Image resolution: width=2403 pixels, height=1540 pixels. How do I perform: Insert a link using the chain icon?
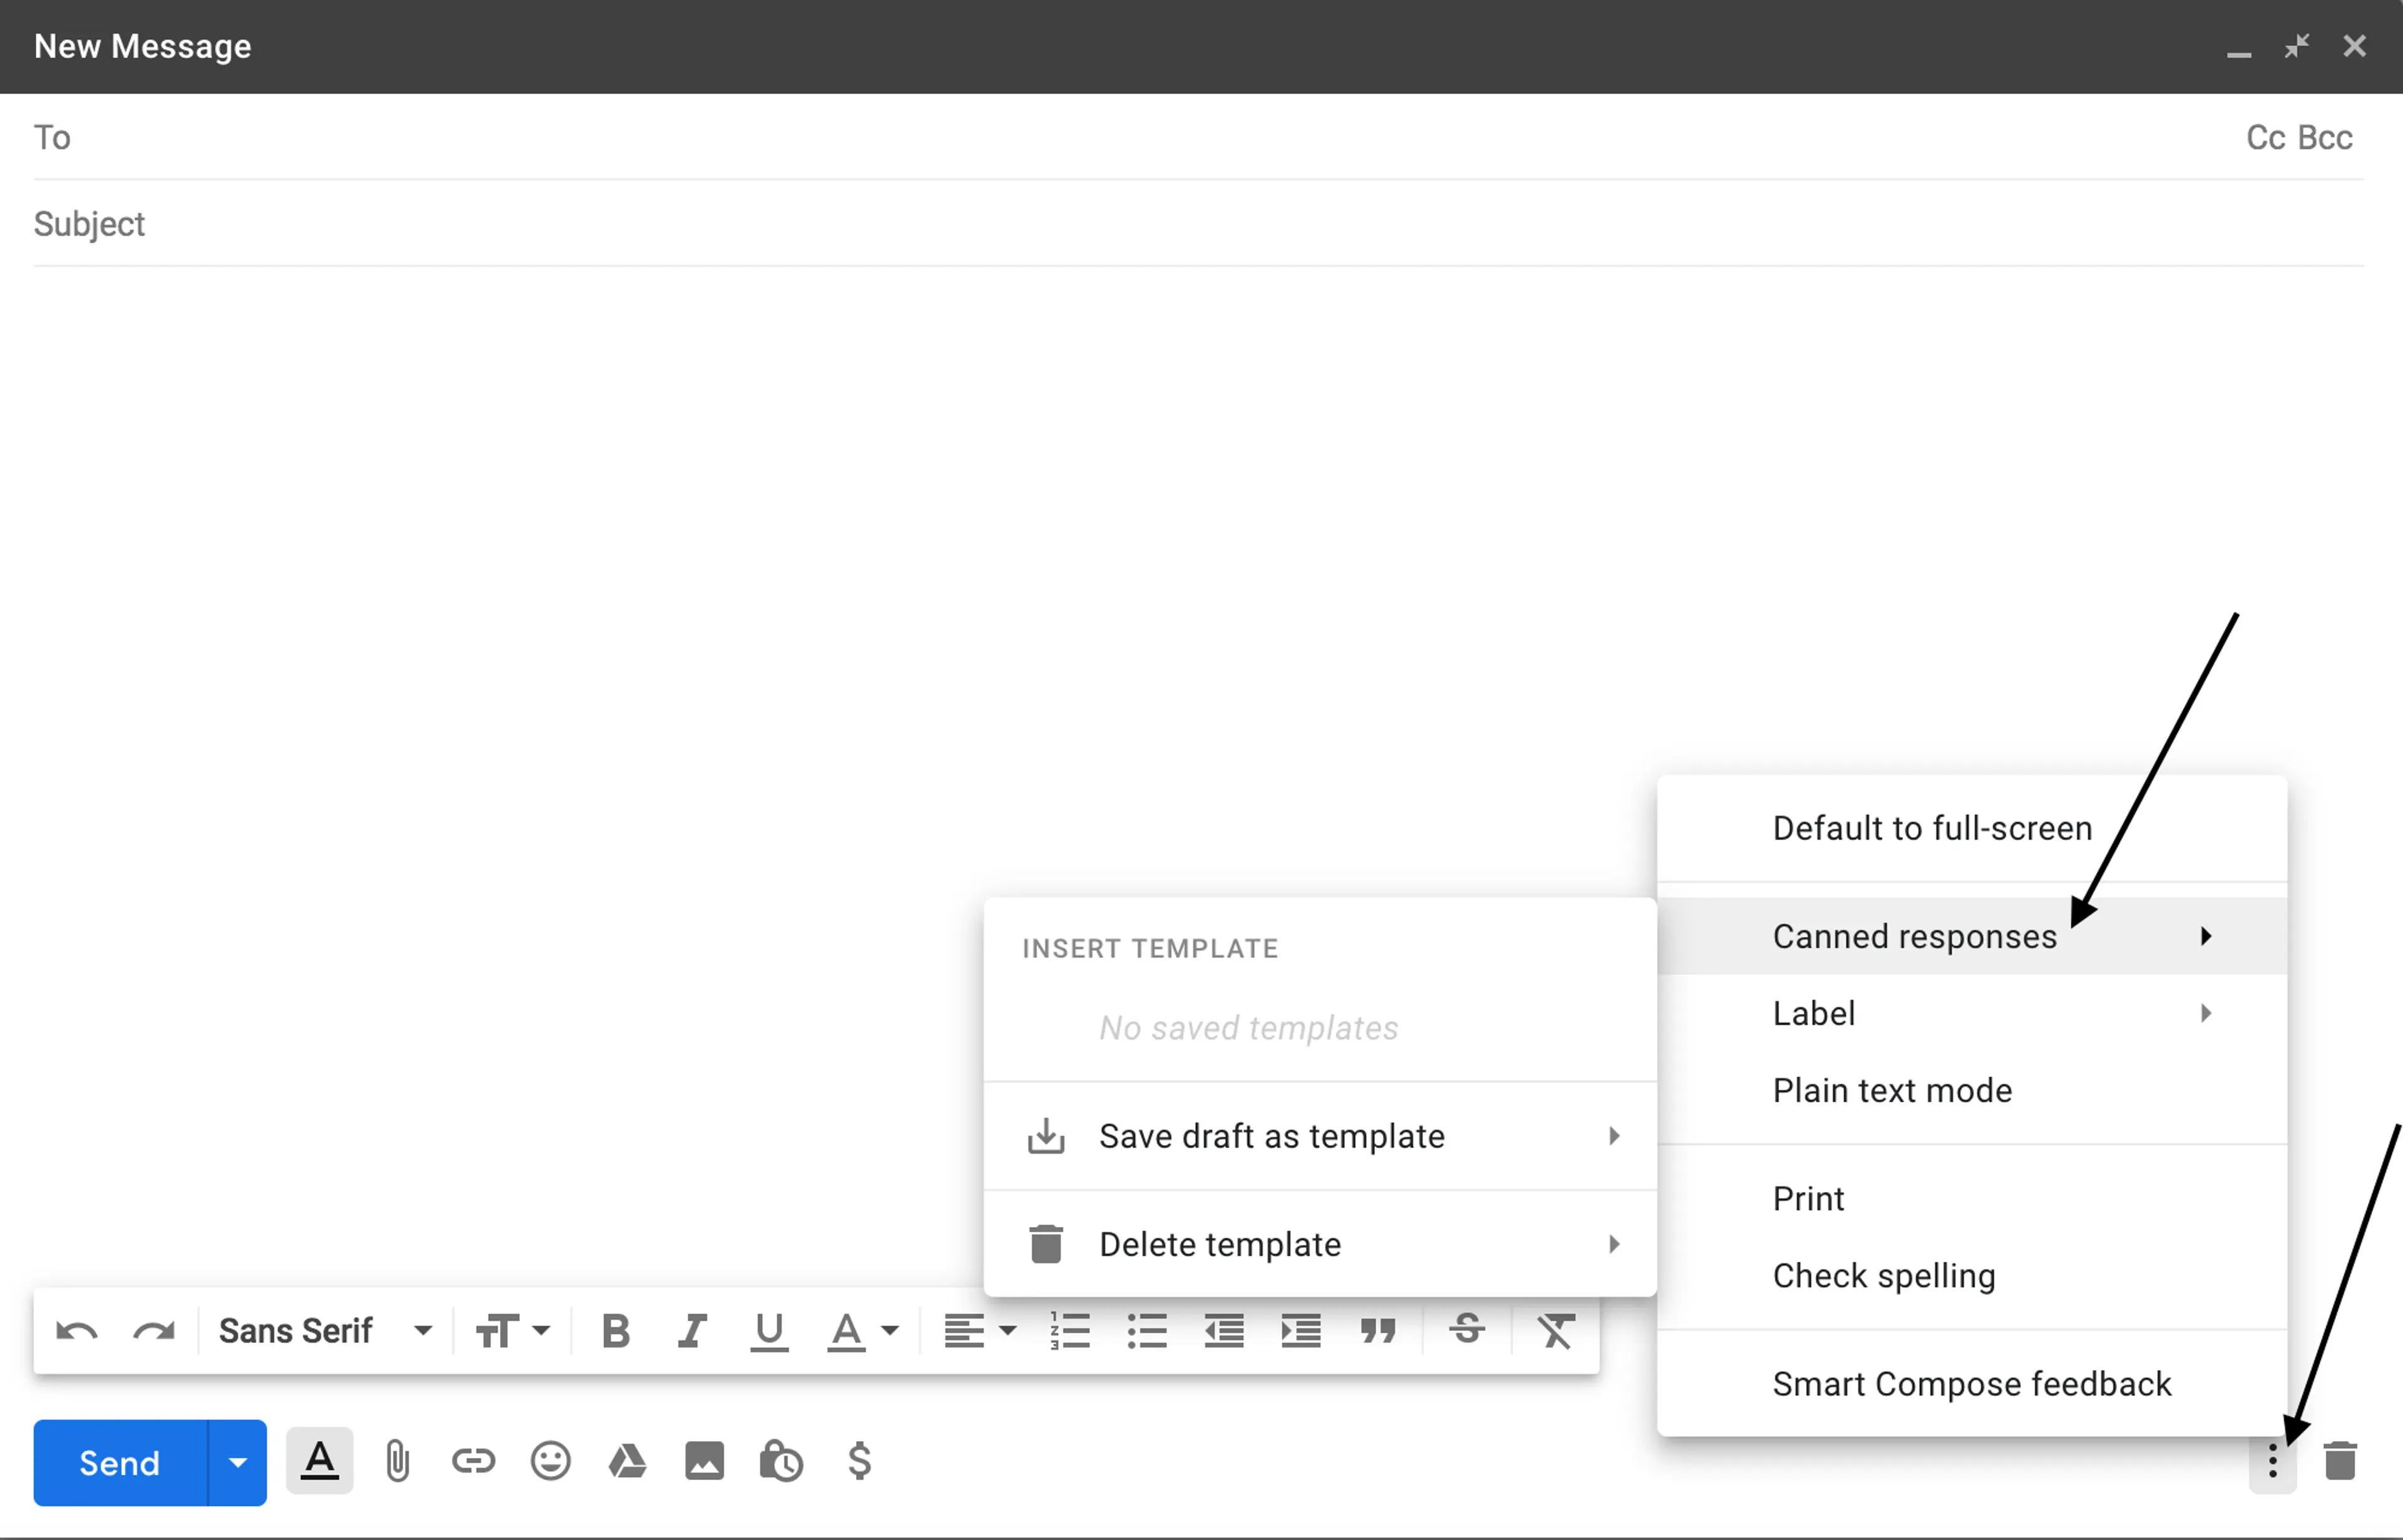[x=473, y=1462]
